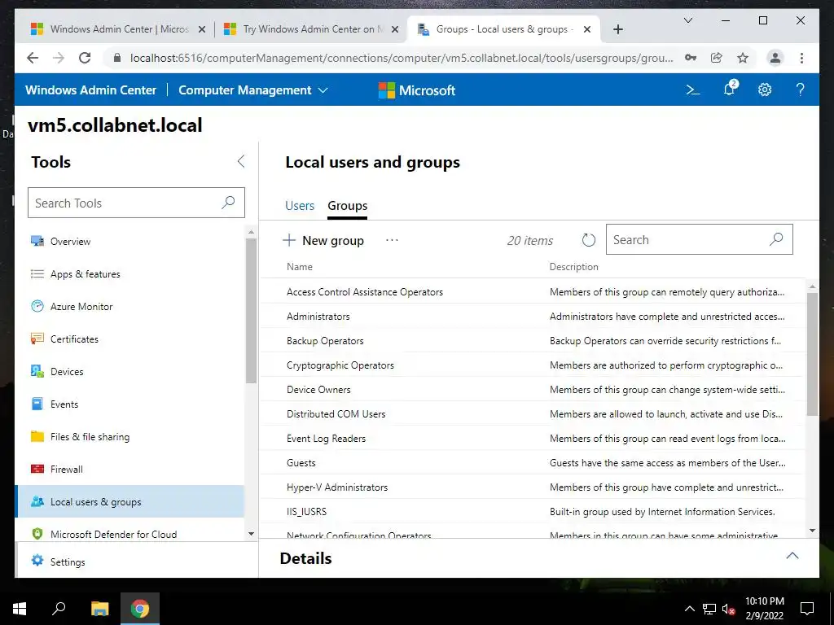Click the groups list vertical scrollbar
Viewport: 834px width, 625px height.
812,354
